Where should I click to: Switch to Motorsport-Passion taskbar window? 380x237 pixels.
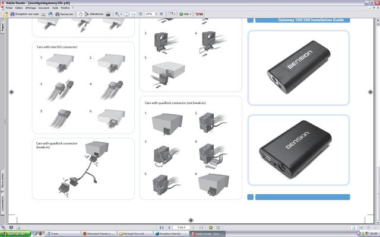[x=99, y=234]
